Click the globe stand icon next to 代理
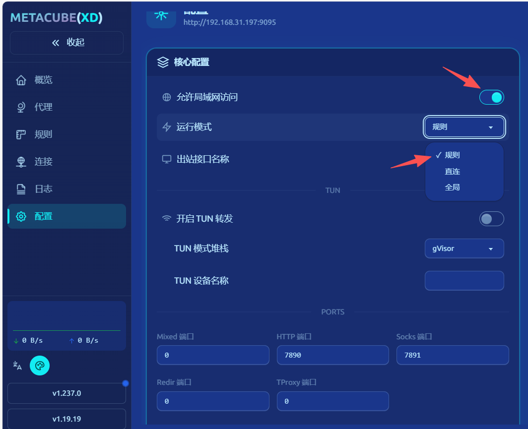 [x=21, y=107]
